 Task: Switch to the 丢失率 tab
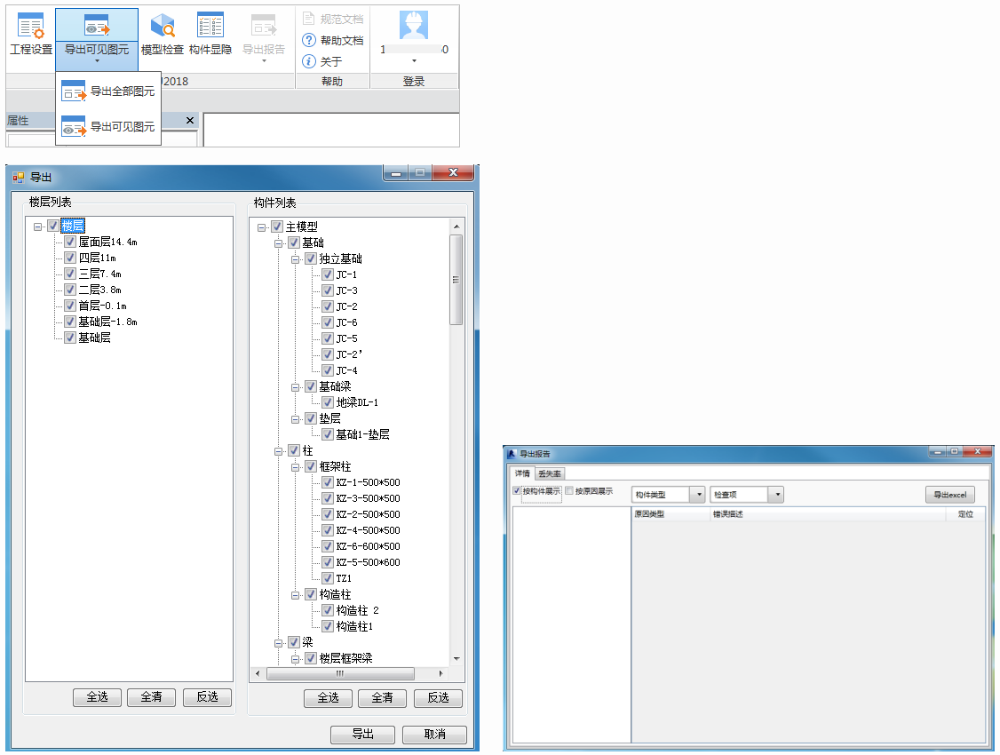pos(549,473)
